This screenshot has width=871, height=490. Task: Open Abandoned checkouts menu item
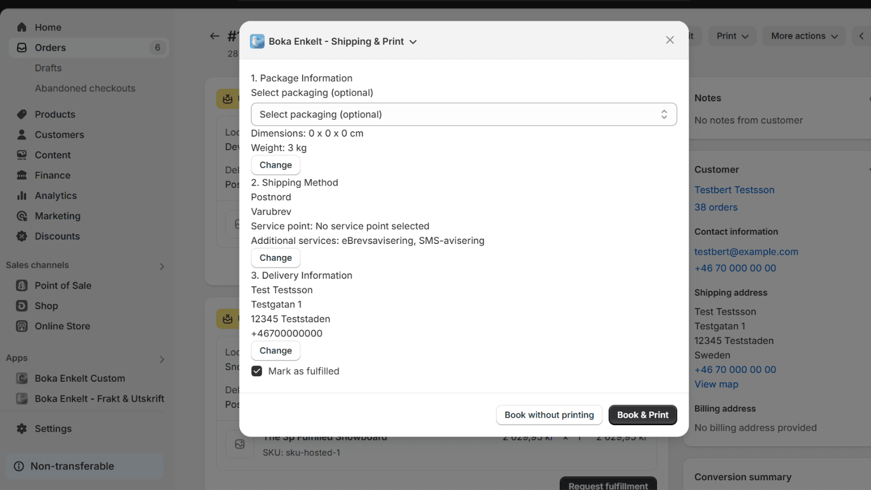85,88
